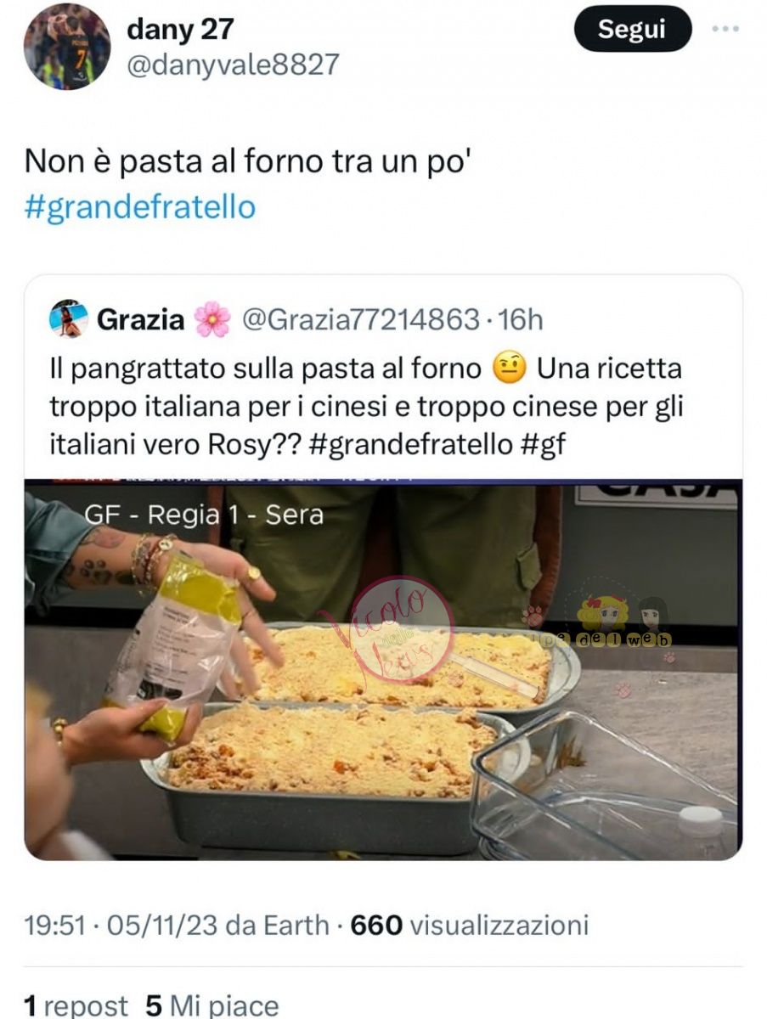Viewport: 767px width, 1019px height.
Task: Open the @Grazia77214863 handle
Action: pos(362,319)
